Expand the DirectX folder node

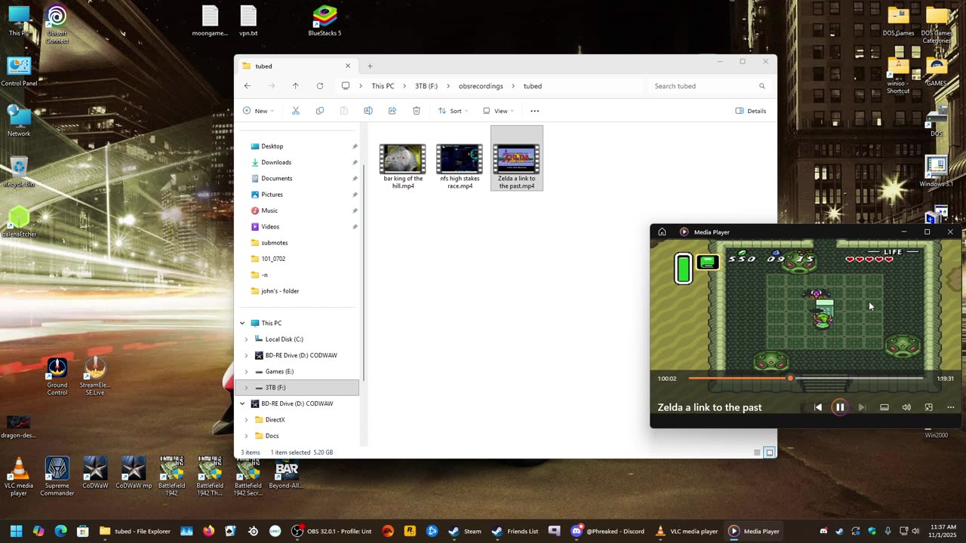coord(246,420)
